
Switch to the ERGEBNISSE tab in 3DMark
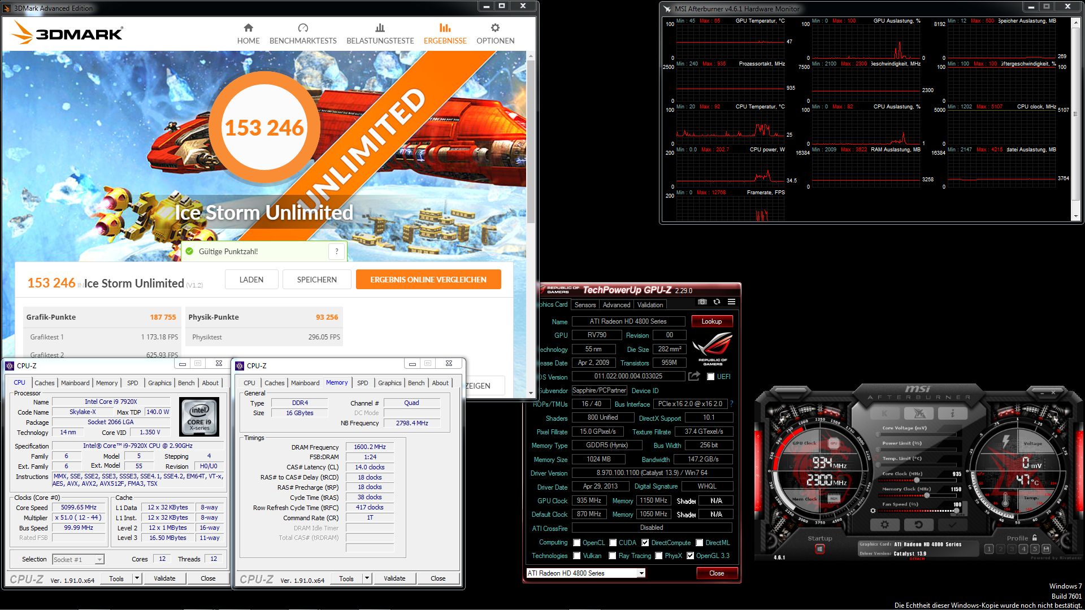coord(445,34)
